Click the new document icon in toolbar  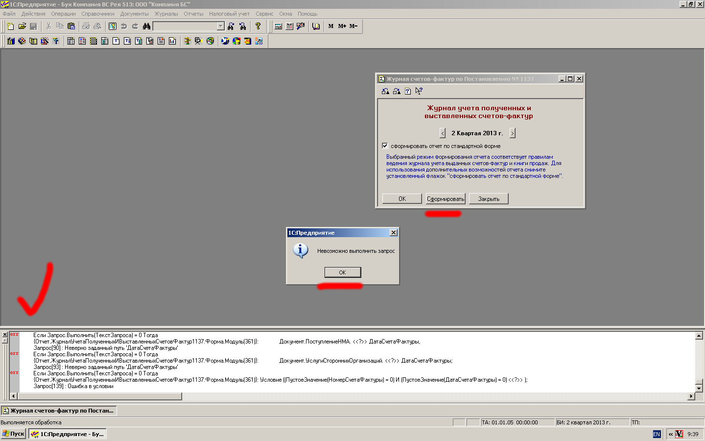[10, 26]
